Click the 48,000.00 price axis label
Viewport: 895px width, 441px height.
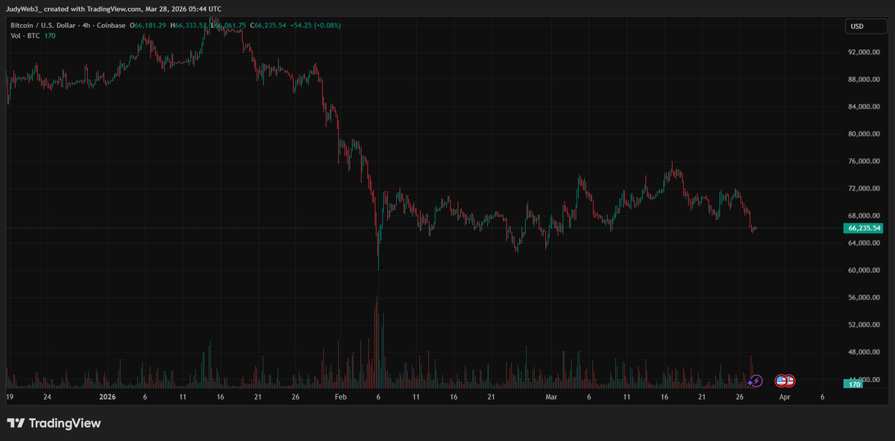865,352
